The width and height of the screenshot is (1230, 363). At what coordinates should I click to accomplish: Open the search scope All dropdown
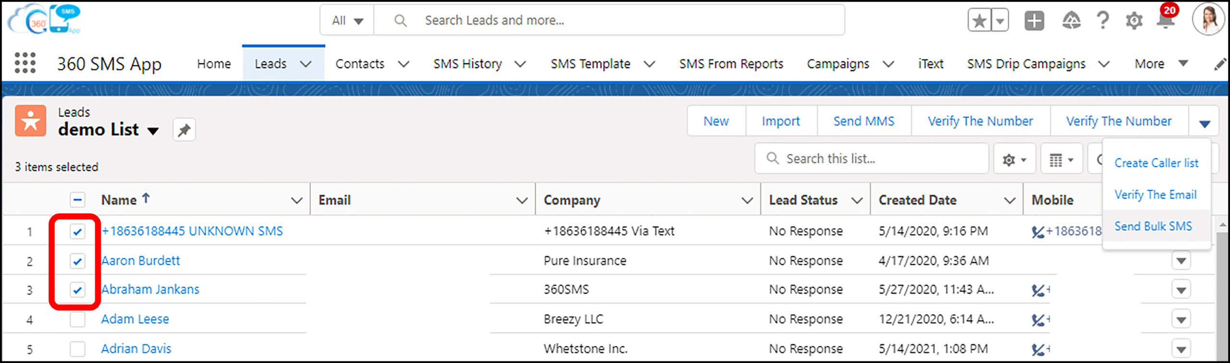click(x=347, y=21)
